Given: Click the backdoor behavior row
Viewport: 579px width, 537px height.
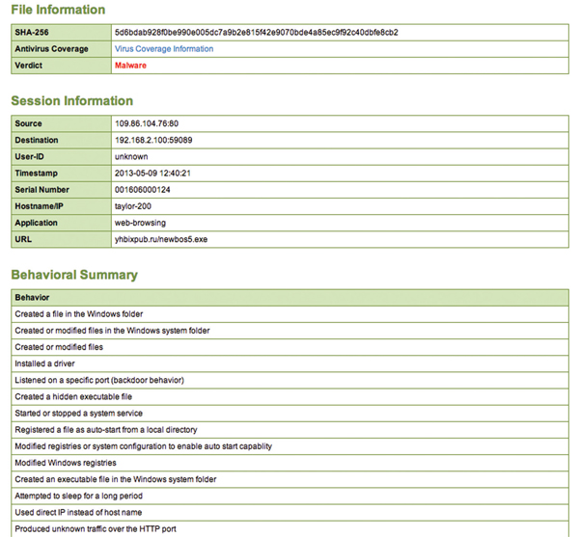Looking at the screenshot, I should click(98, 380).
